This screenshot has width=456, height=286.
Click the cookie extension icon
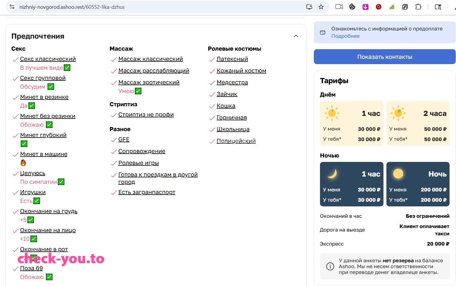(352, 7)
